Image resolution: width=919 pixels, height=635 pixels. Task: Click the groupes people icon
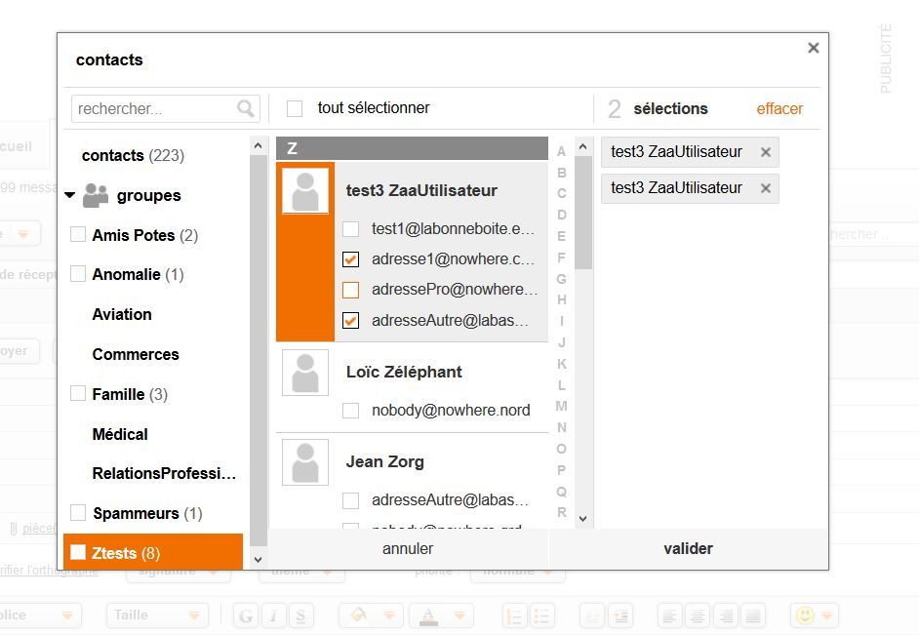pos(96,196)
